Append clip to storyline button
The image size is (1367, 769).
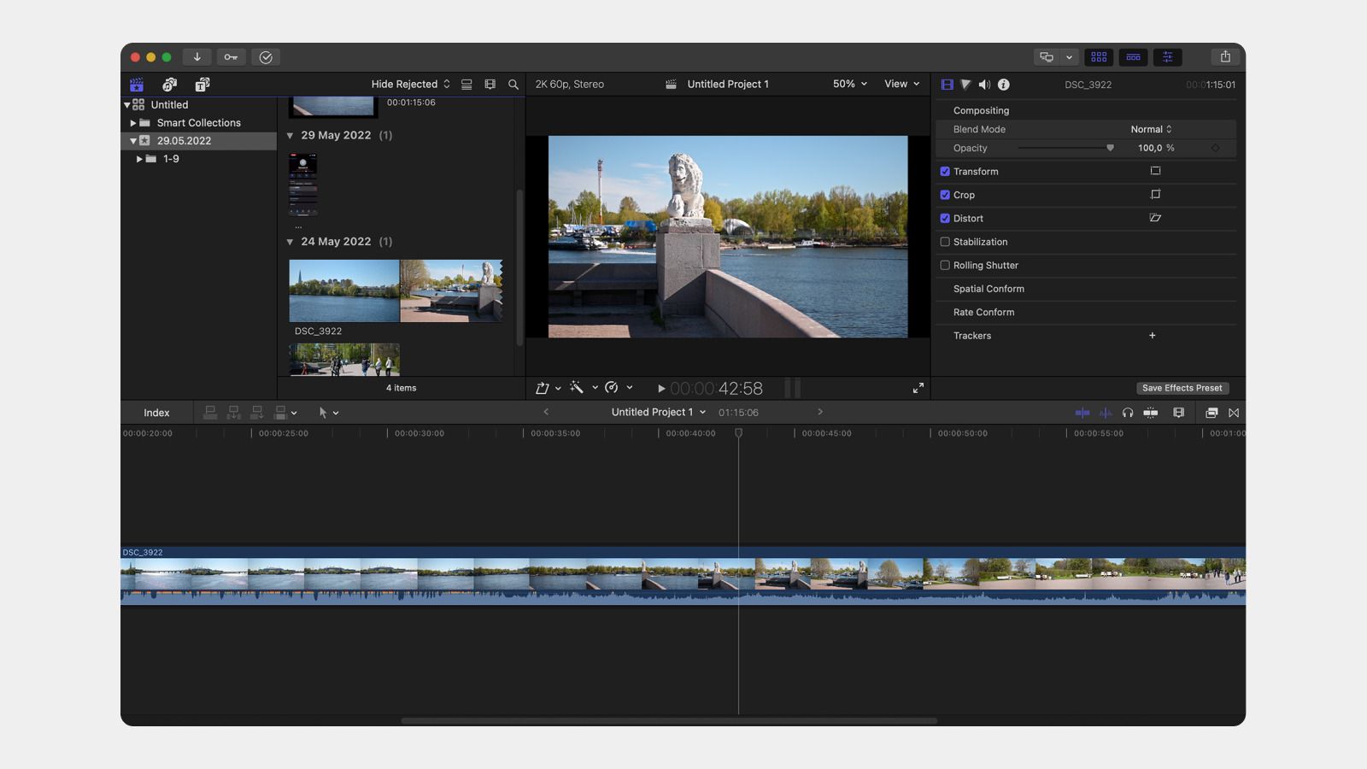(x=256, y=413)
